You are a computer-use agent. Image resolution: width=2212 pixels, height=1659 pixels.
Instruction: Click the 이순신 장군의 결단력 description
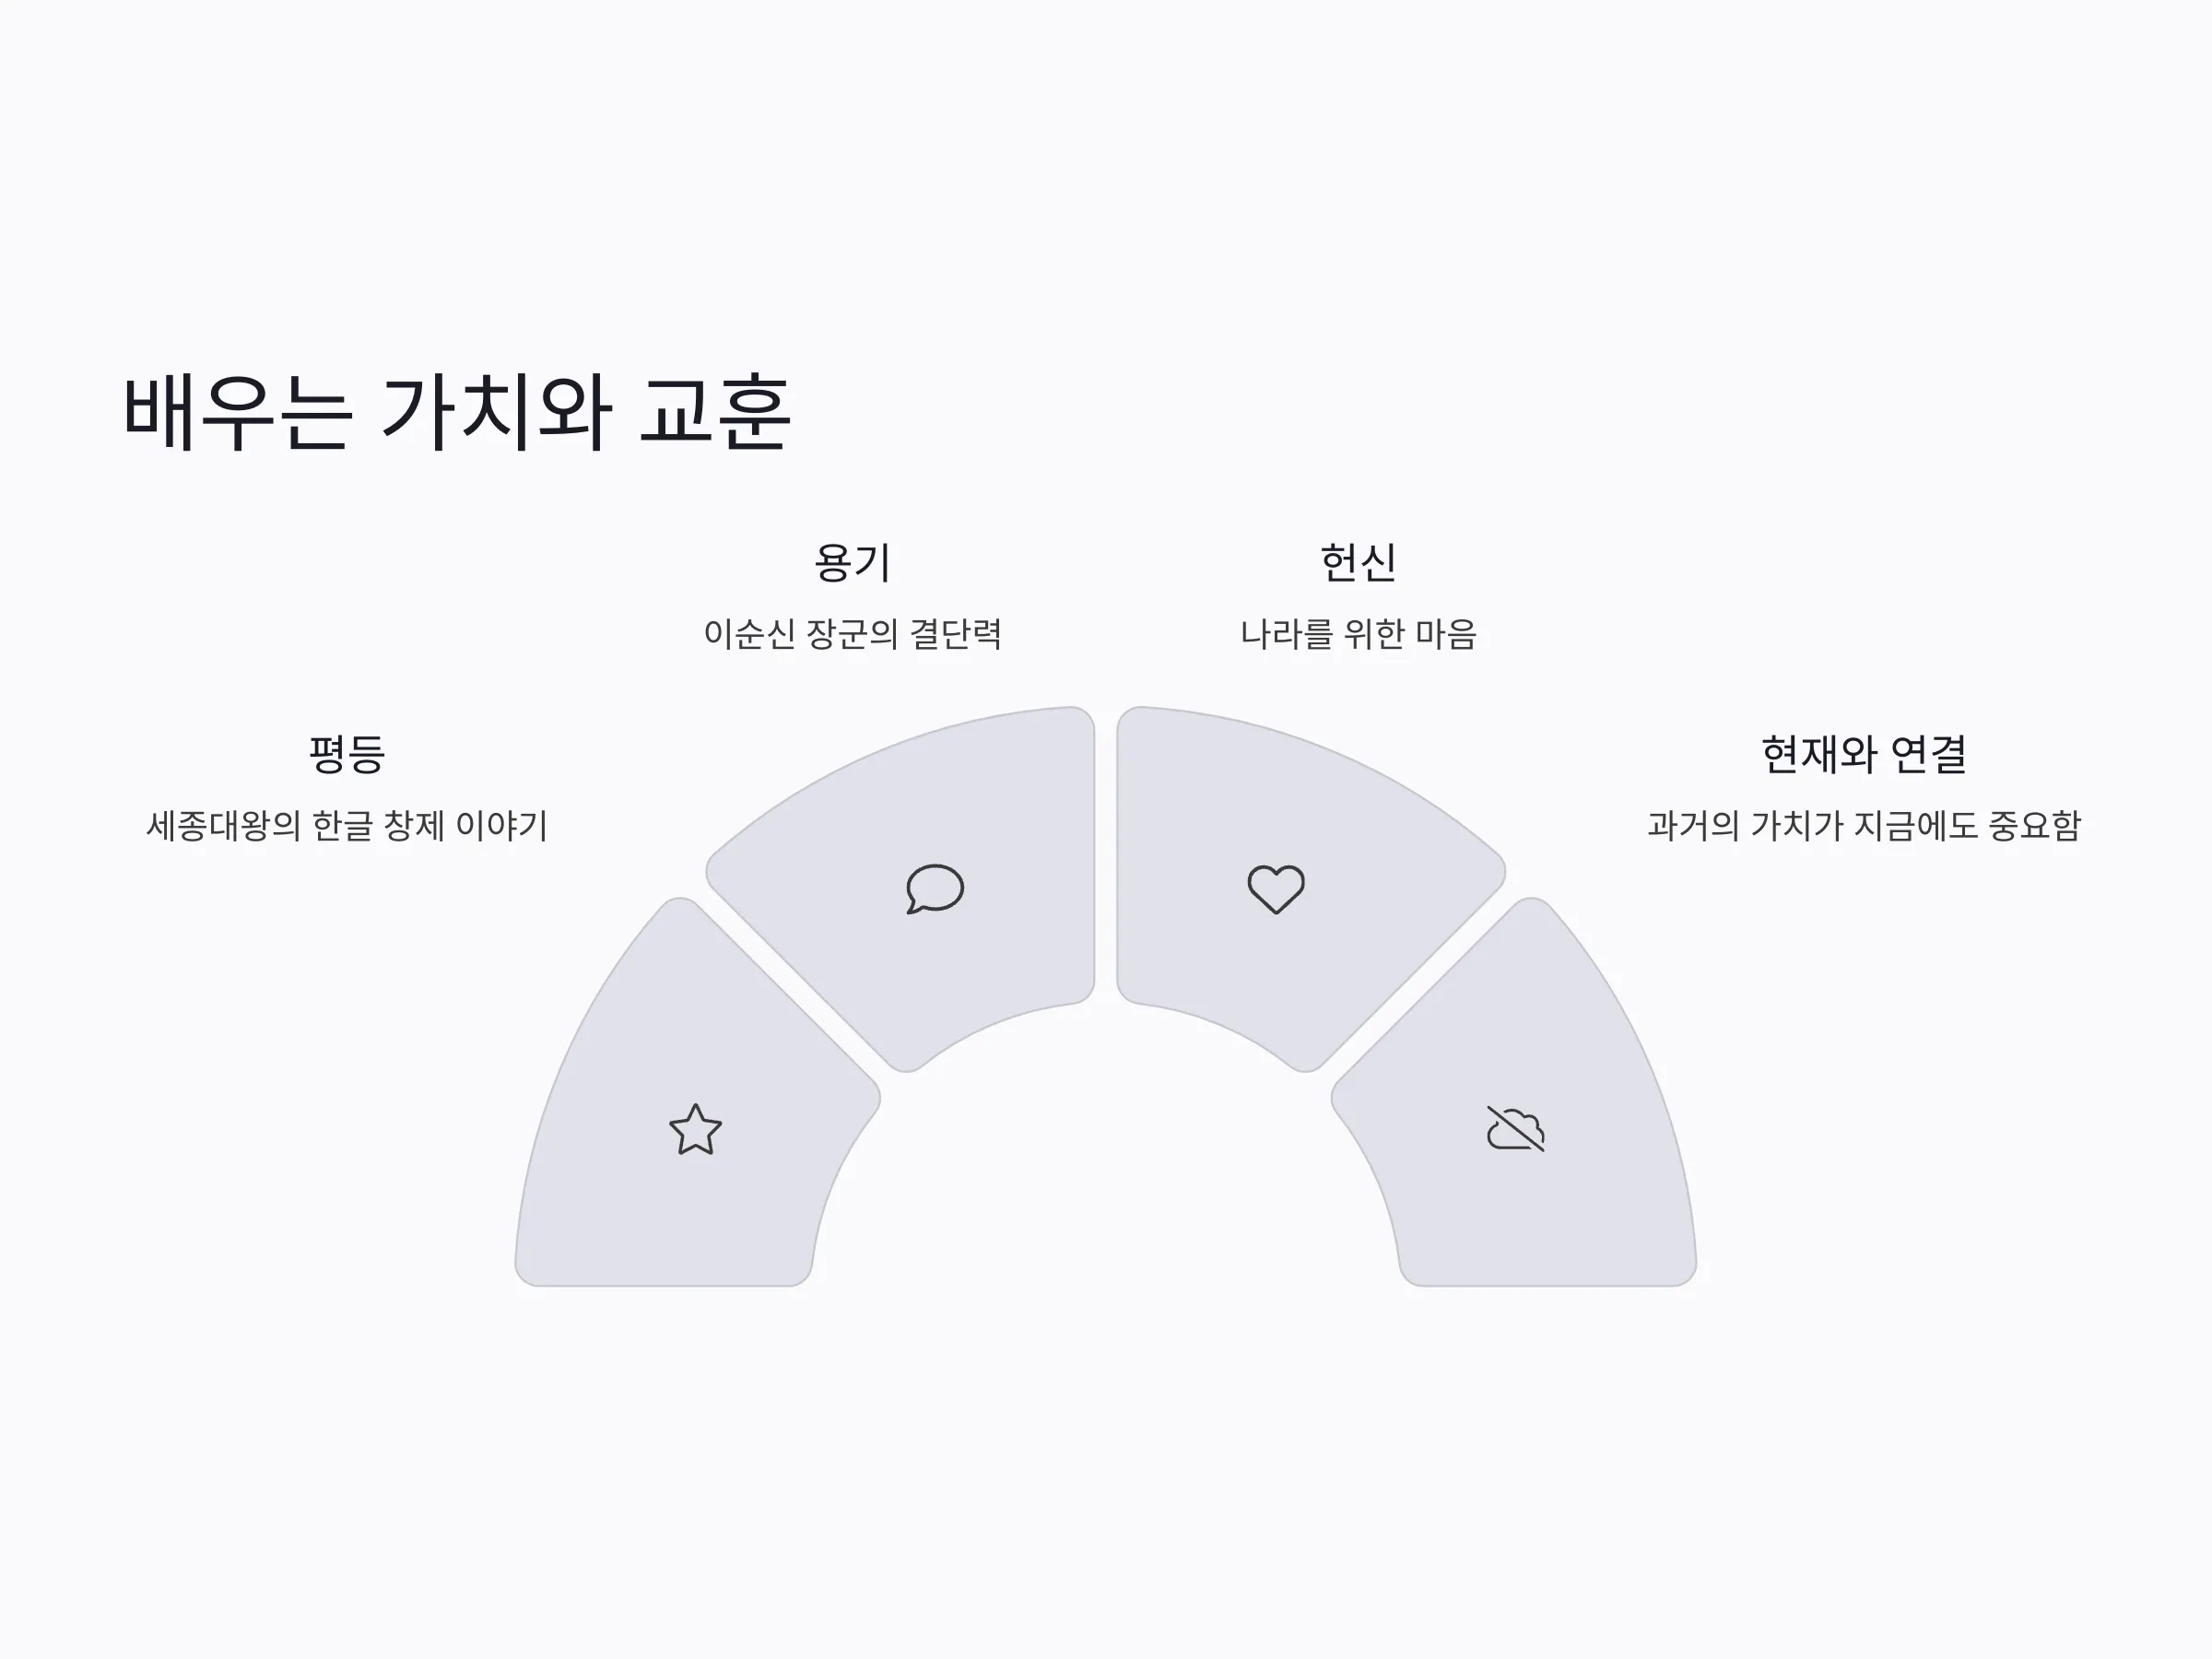click(852, 634)
